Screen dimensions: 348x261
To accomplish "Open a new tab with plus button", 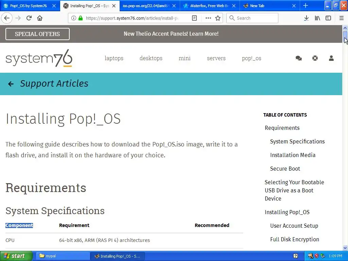I will click(x=306, y=5).
